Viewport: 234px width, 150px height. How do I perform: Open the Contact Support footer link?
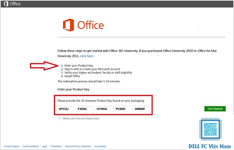11,146
